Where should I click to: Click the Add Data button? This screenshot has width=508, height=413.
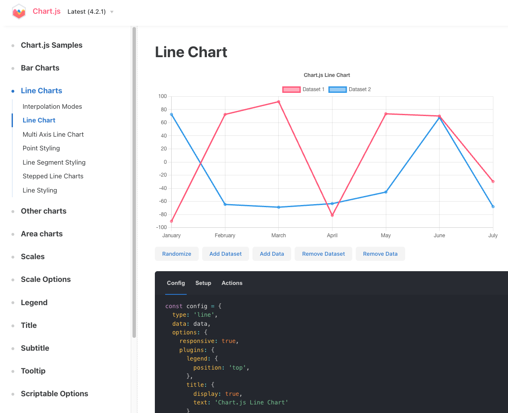point(272,254)
